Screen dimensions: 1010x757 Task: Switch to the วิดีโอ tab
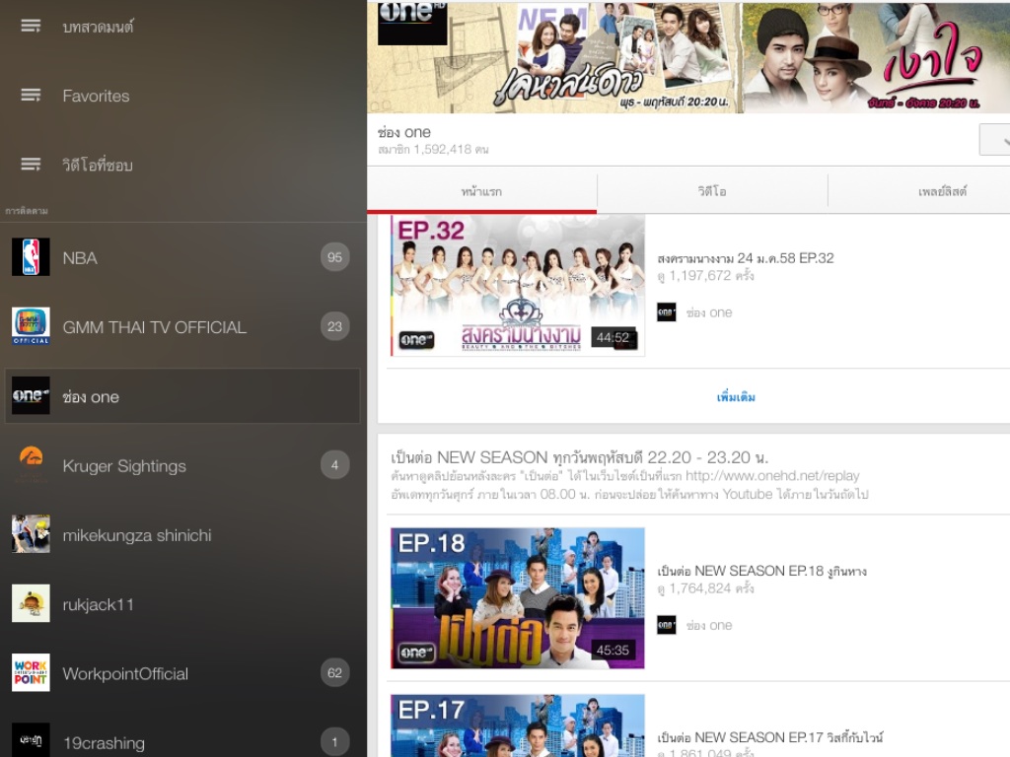[x=712, y=192]
